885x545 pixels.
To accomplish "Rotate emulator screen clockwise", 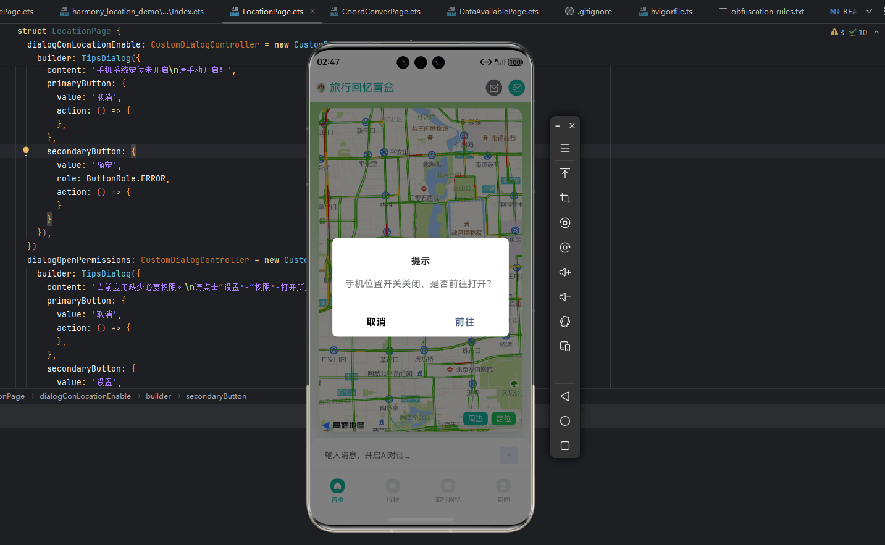I will pyautogui.click(x=564, y=248).
